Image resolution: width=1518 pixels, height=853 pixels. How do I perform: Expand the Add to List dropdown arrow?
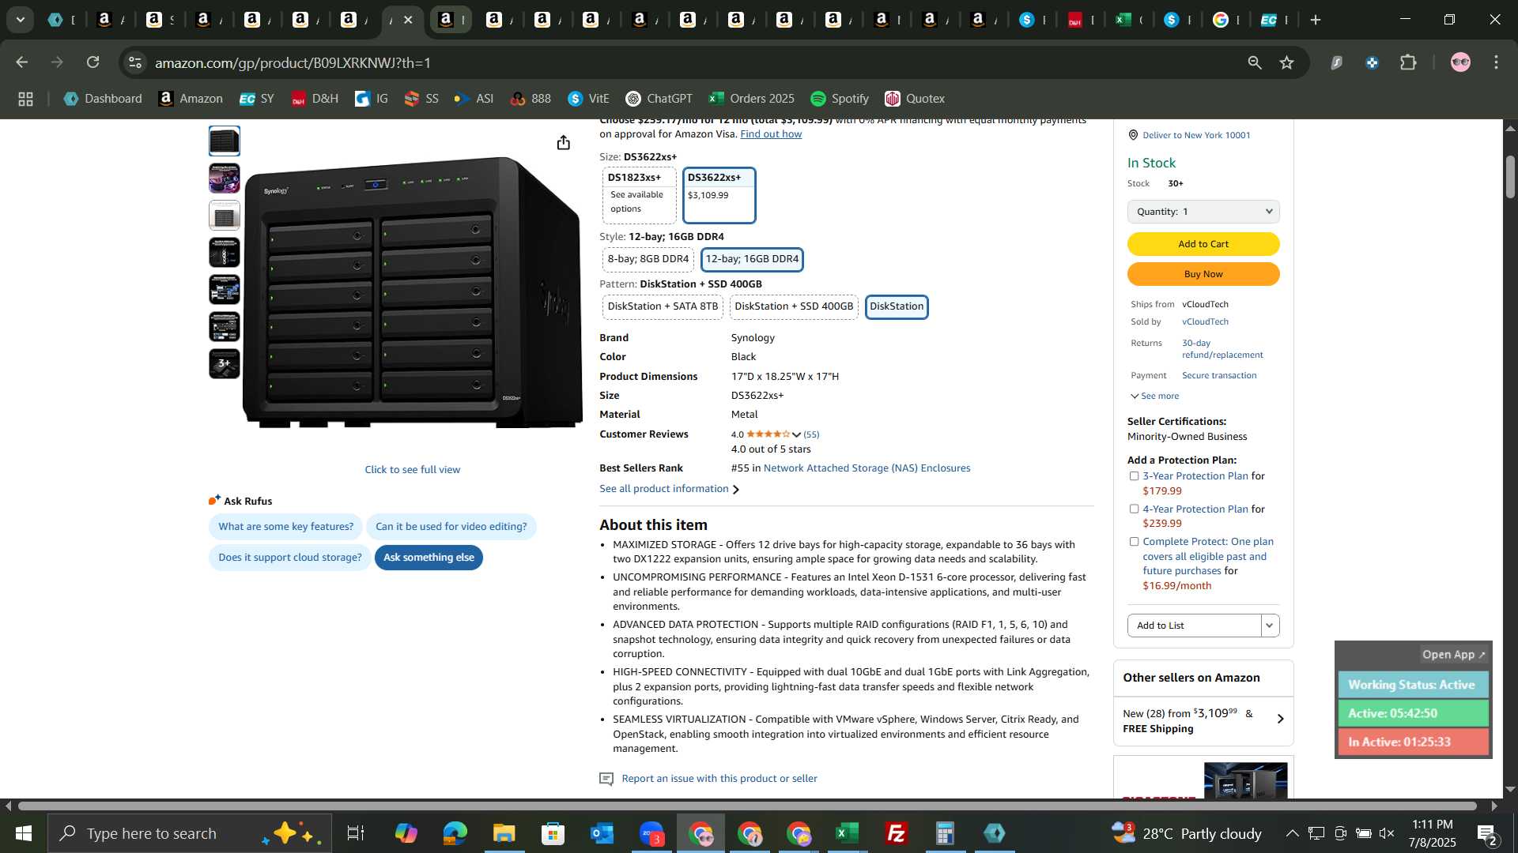(x=1270, y=626)
